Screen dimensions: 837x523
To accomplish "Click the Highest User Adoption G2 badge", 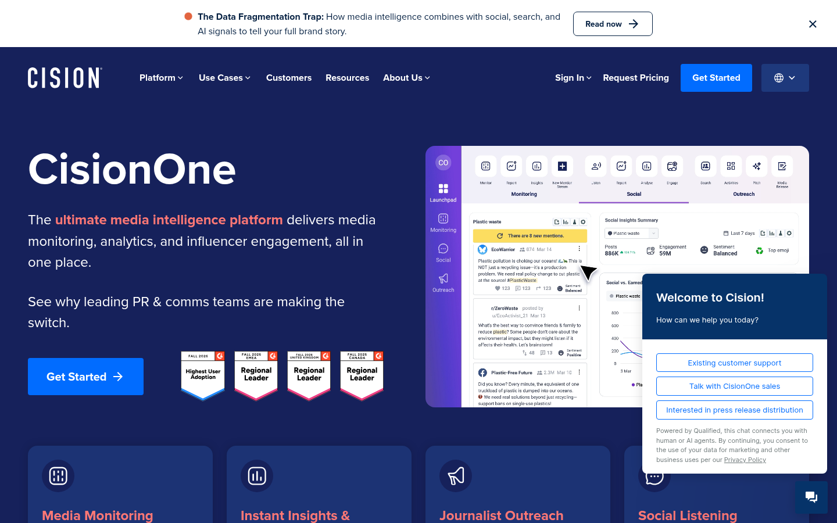I will click(x=203, y=376).
